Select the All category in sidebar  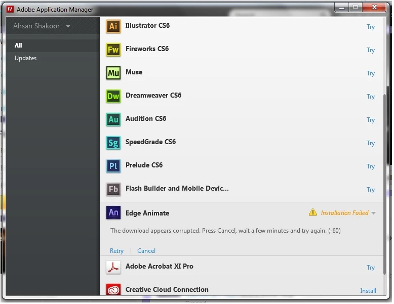tap(18, 45)
